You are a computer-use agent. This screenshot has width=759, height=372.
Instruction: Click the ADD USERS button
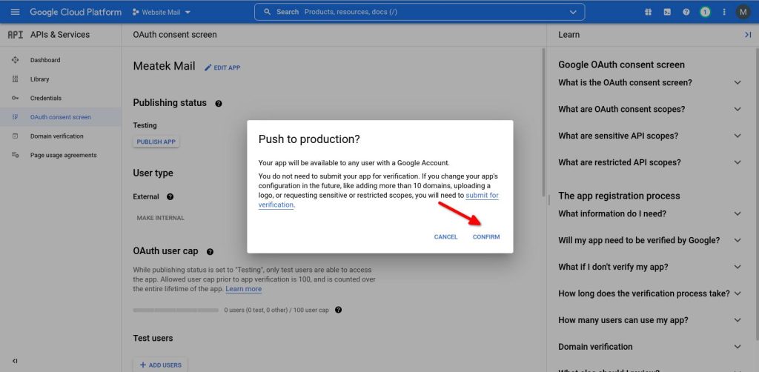coord(160,365)
